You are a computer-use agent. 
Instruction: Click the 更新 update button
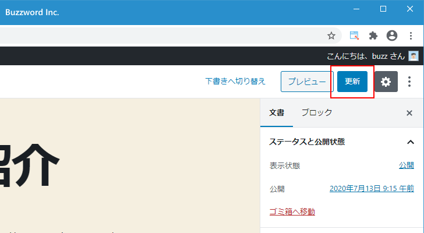click(x=352, y=82)
